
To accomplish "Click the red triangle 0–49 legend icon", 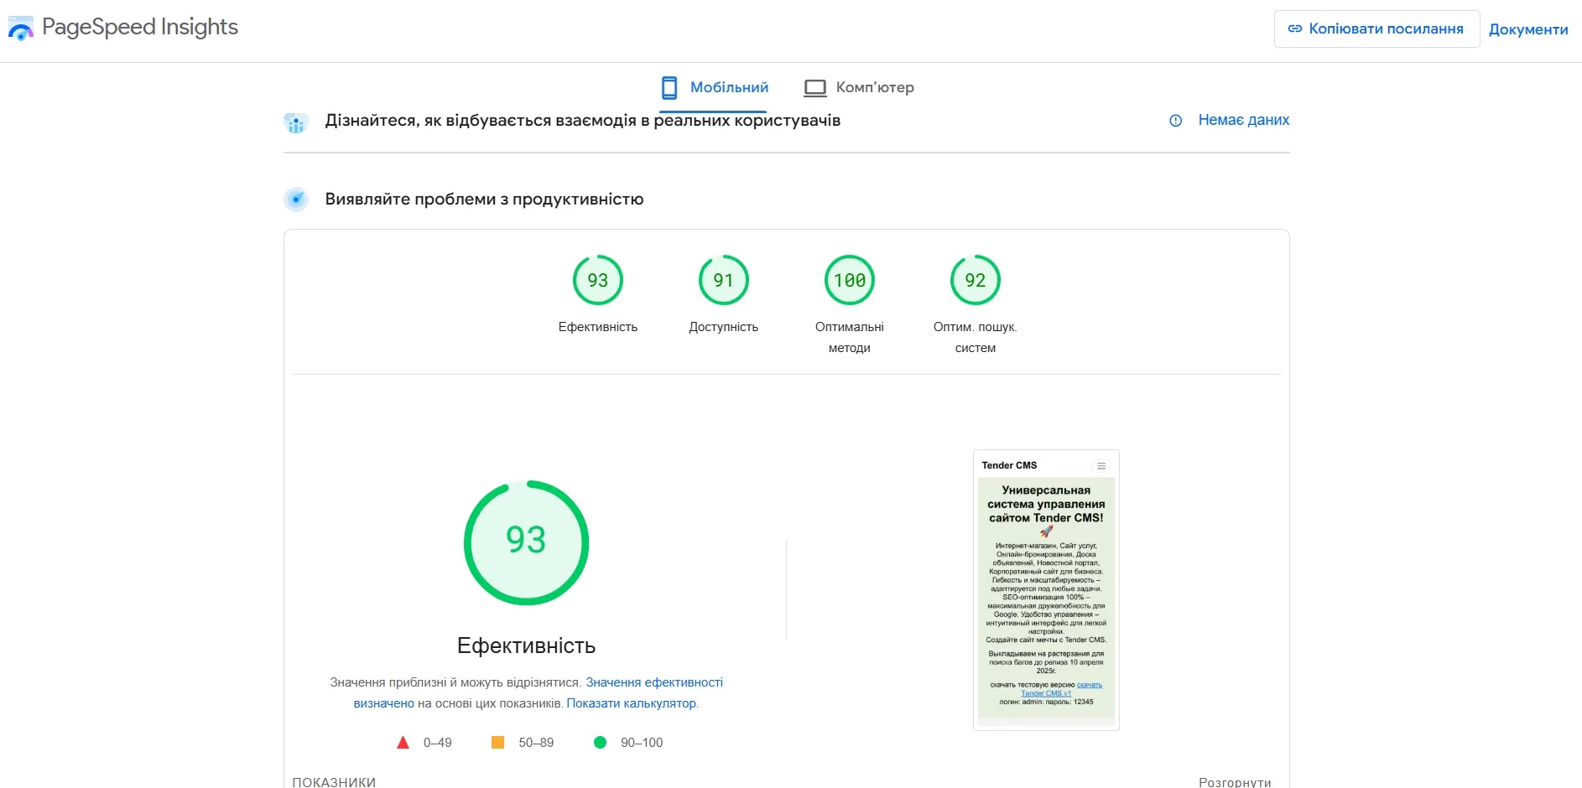I will [x=404, y=742].
